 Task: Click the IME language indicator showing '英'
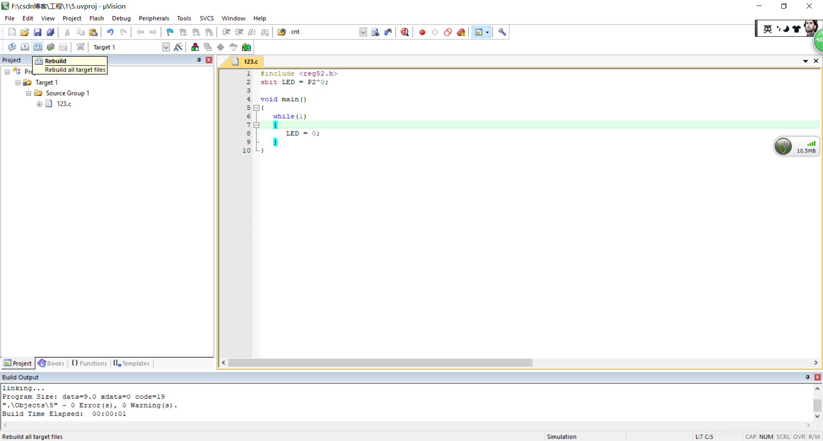[x=767, y=29]
